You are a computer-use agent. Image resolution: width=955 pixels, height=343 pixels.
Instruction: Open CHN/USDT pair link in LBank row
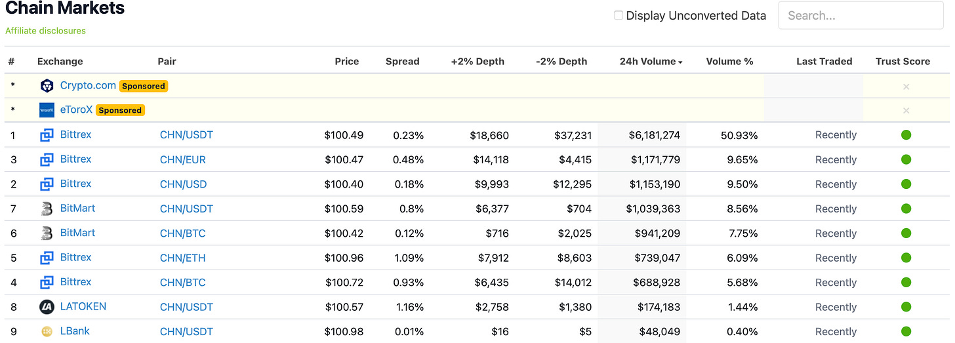(x=186, y=332)
